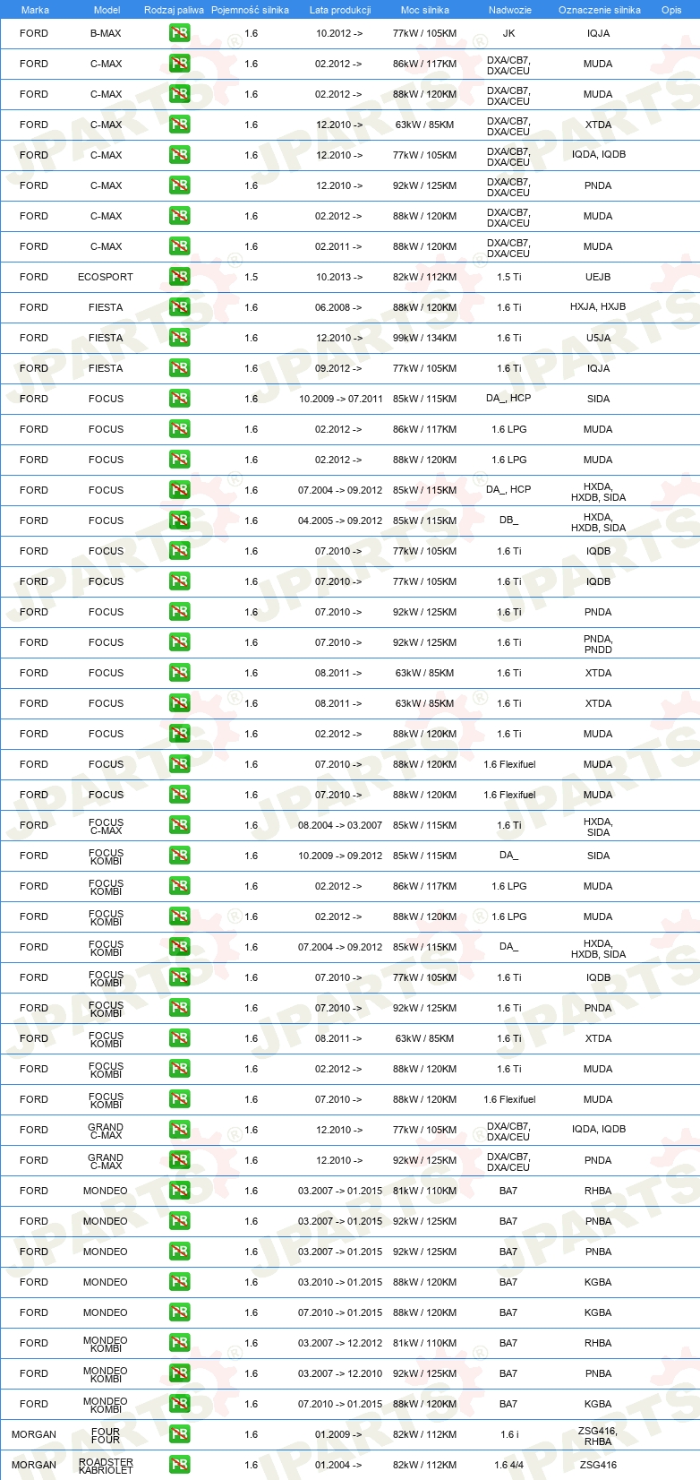The image size is (700, 1480).
Task: Click the 99kW / 134KM power cell
Action: tap(424, 339)
